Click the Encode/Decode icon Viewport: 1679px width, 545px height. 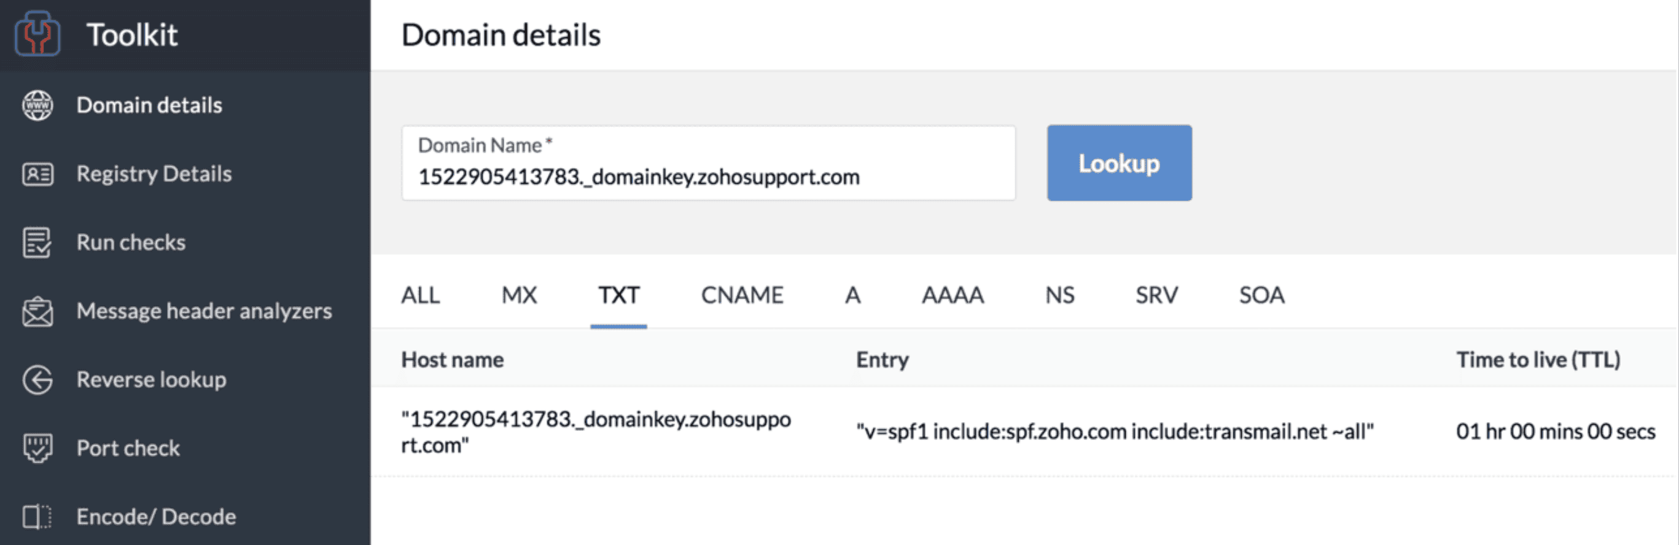[x=37, y=517]
